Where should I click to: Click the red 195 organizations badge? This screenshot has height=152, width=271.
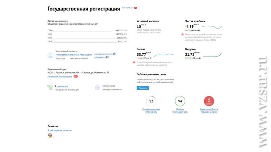tap(76, 76)
